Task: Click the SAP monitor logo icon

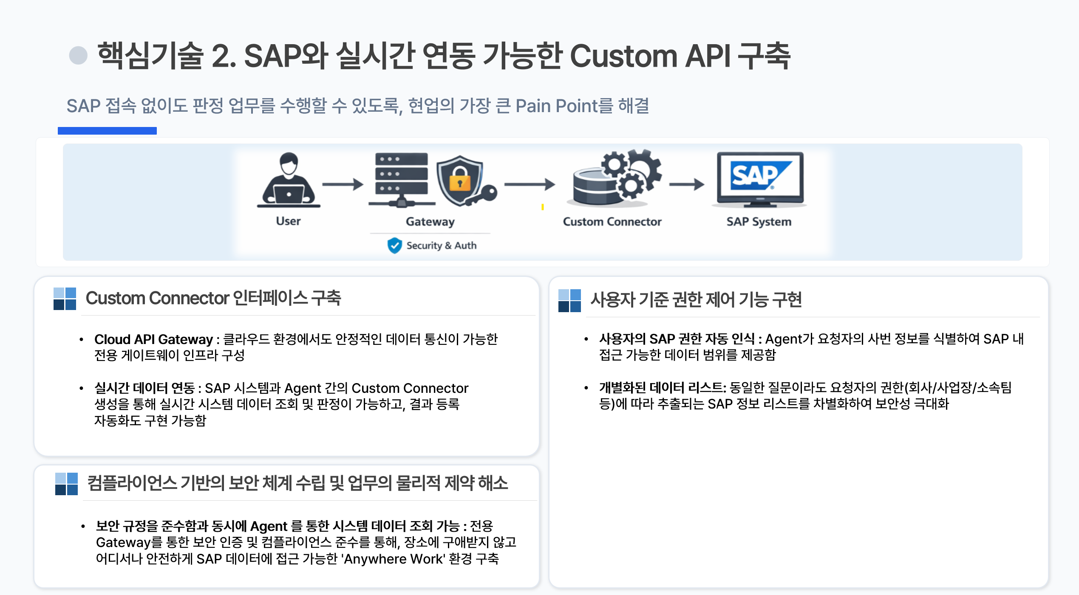Action: [760, 180]
